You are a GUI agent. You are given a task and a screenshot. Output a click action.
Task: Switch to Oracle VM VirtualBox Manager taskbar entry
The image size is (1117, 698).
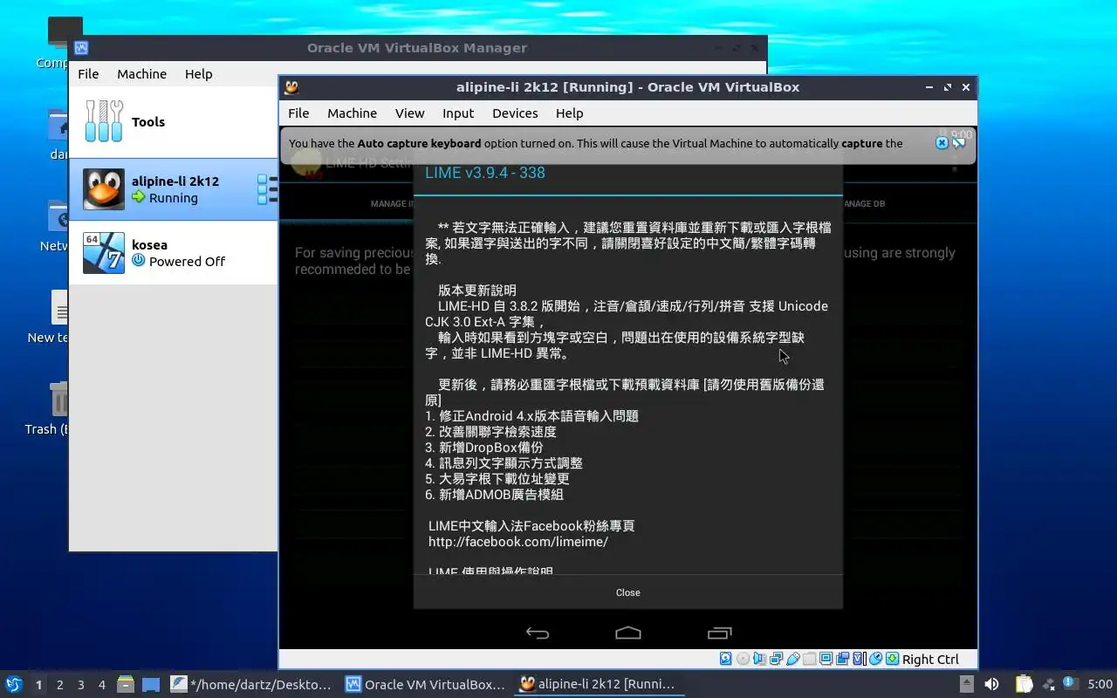click(x=425, y=685)
